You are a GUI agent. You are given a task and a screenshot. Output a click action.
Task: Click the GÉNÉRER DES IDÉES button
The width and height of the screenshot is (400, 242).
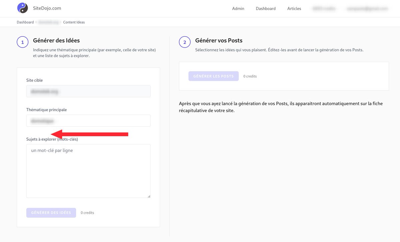[x=51, y=212]
